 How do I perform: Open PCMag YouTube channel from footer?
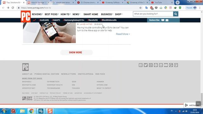pyautogui.click(x=166, y=65)
